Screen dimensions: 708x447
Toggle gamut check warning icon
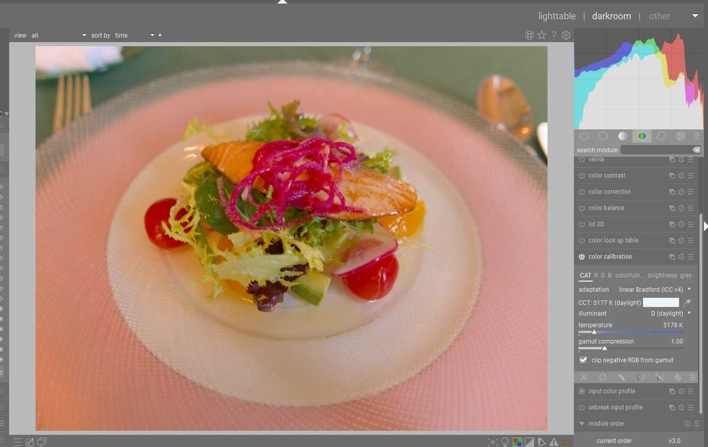(554, 442)
